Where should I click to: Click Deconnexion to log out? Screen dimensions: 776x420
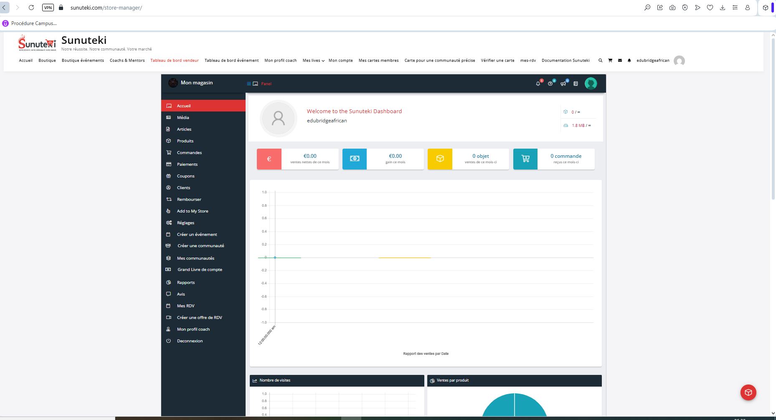click(x=190, y=341)
